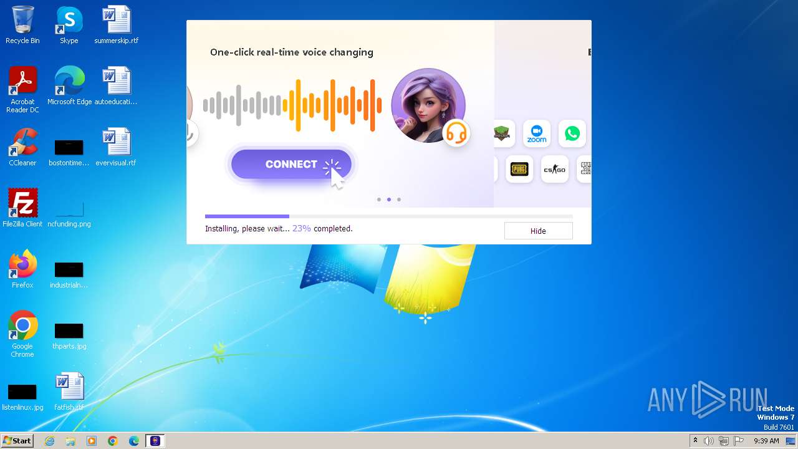Open the network tray icon

(724, 441)
